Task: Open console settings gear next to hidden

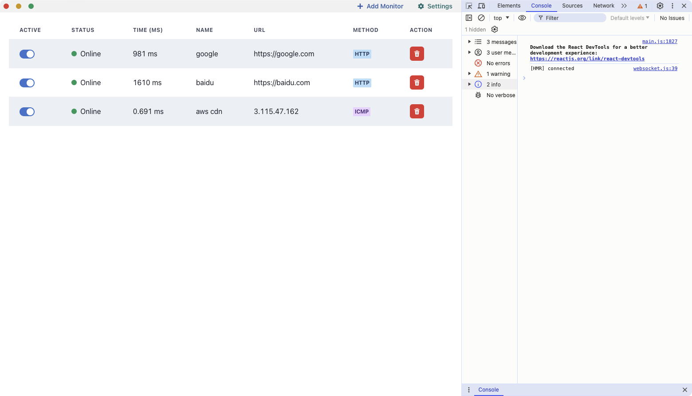Action: point(495,29)
